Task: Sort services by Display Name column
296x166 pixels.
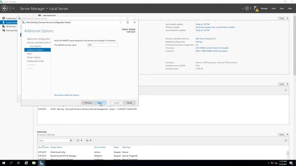Action: pyautogui.click(x=56, y=147)
